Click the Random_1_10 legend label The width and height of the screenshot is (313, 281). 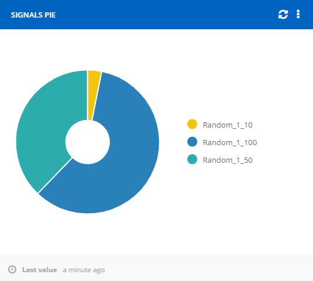coord(227,125)
